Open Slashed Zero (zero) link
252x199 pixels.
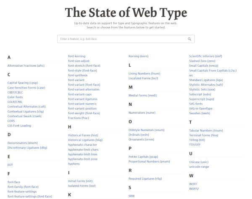click(202, 61)
